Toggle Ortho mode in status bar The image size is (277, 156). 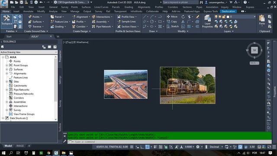click(x=142, y=147)
